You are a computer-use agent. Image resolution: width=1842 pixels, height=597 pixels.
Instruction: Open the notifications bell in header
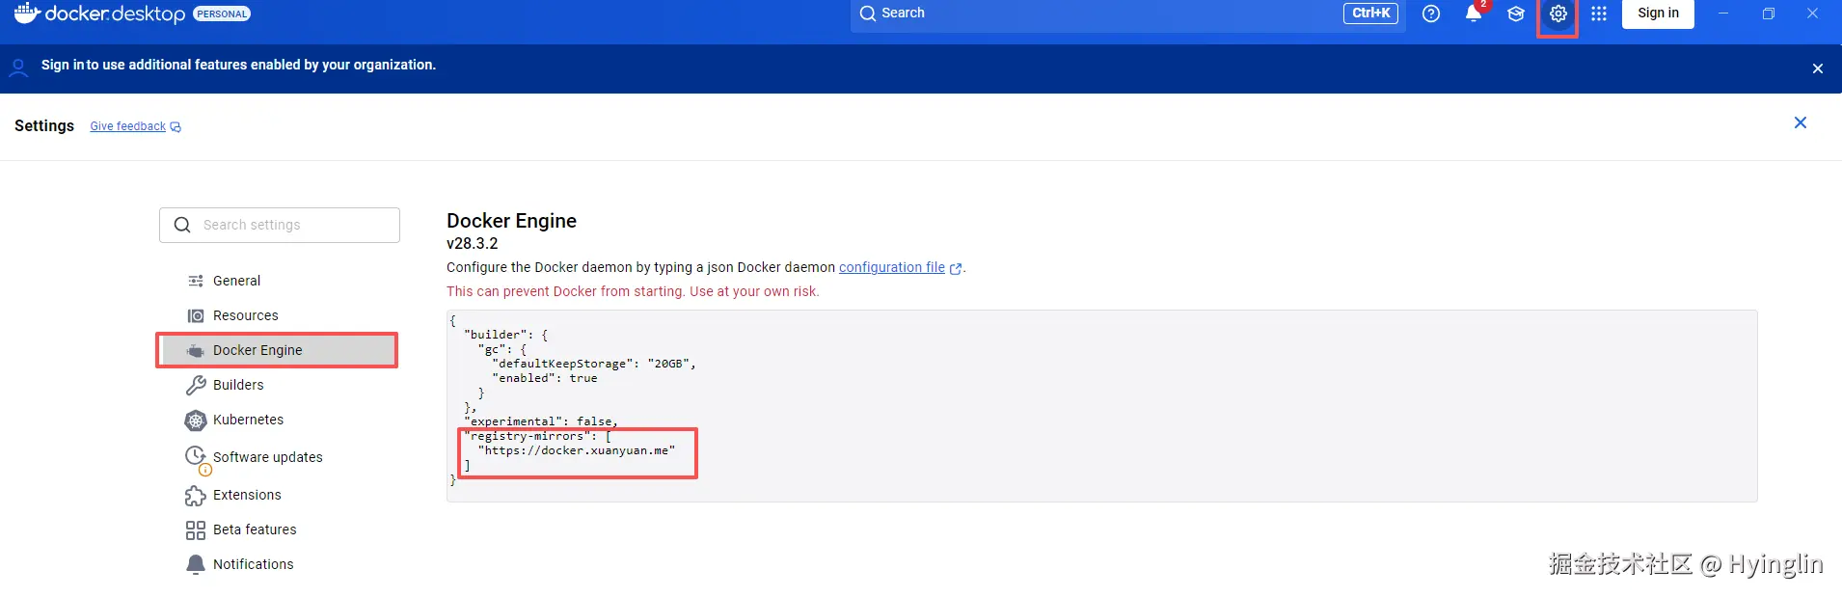pos(1474,14)
